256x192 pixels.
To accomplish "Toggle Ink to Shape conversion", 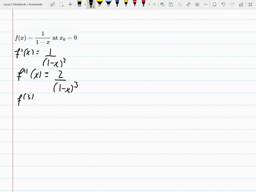I will 171,4.
